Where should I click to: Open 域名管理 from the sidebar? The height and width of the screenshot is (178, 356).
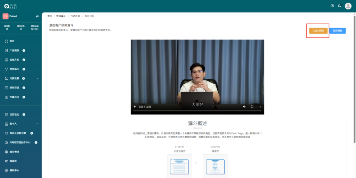coord(14,152)
